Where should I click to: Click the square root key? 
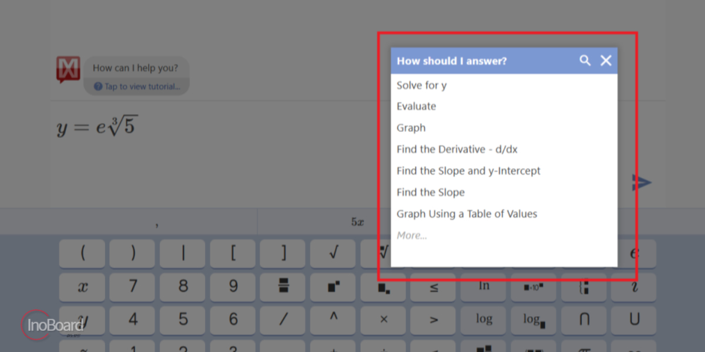coord(333,253)
